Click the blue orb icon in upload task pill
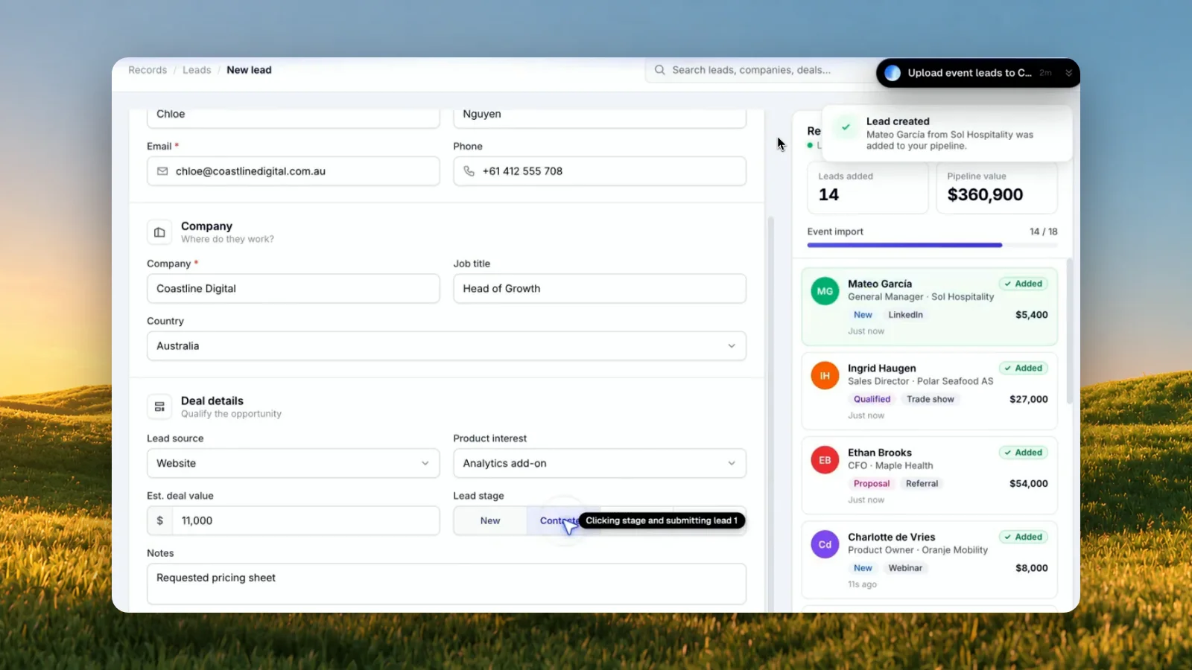The height and width of the screenshot is (670, 1192). (893, 73)
